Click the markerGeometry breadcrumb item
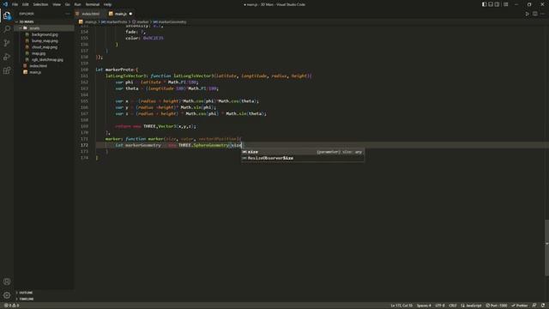549x309 pixels. pos(170,21)
